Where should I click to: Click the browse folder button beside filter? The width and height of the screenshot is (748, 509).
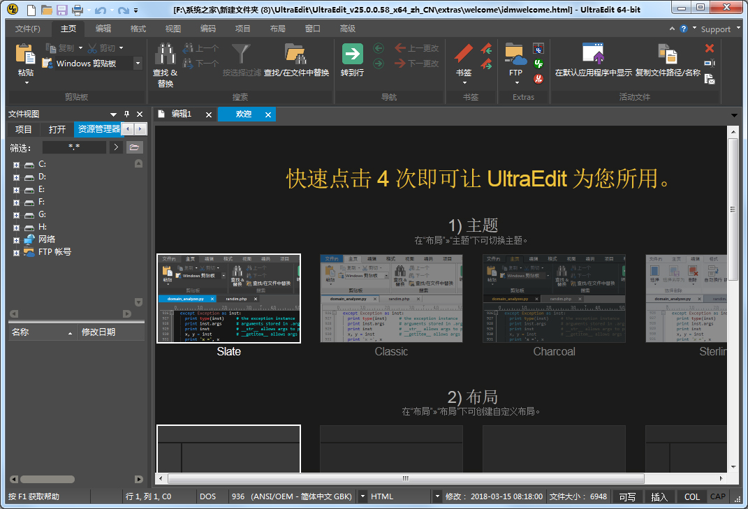click(x=135, y=147)
